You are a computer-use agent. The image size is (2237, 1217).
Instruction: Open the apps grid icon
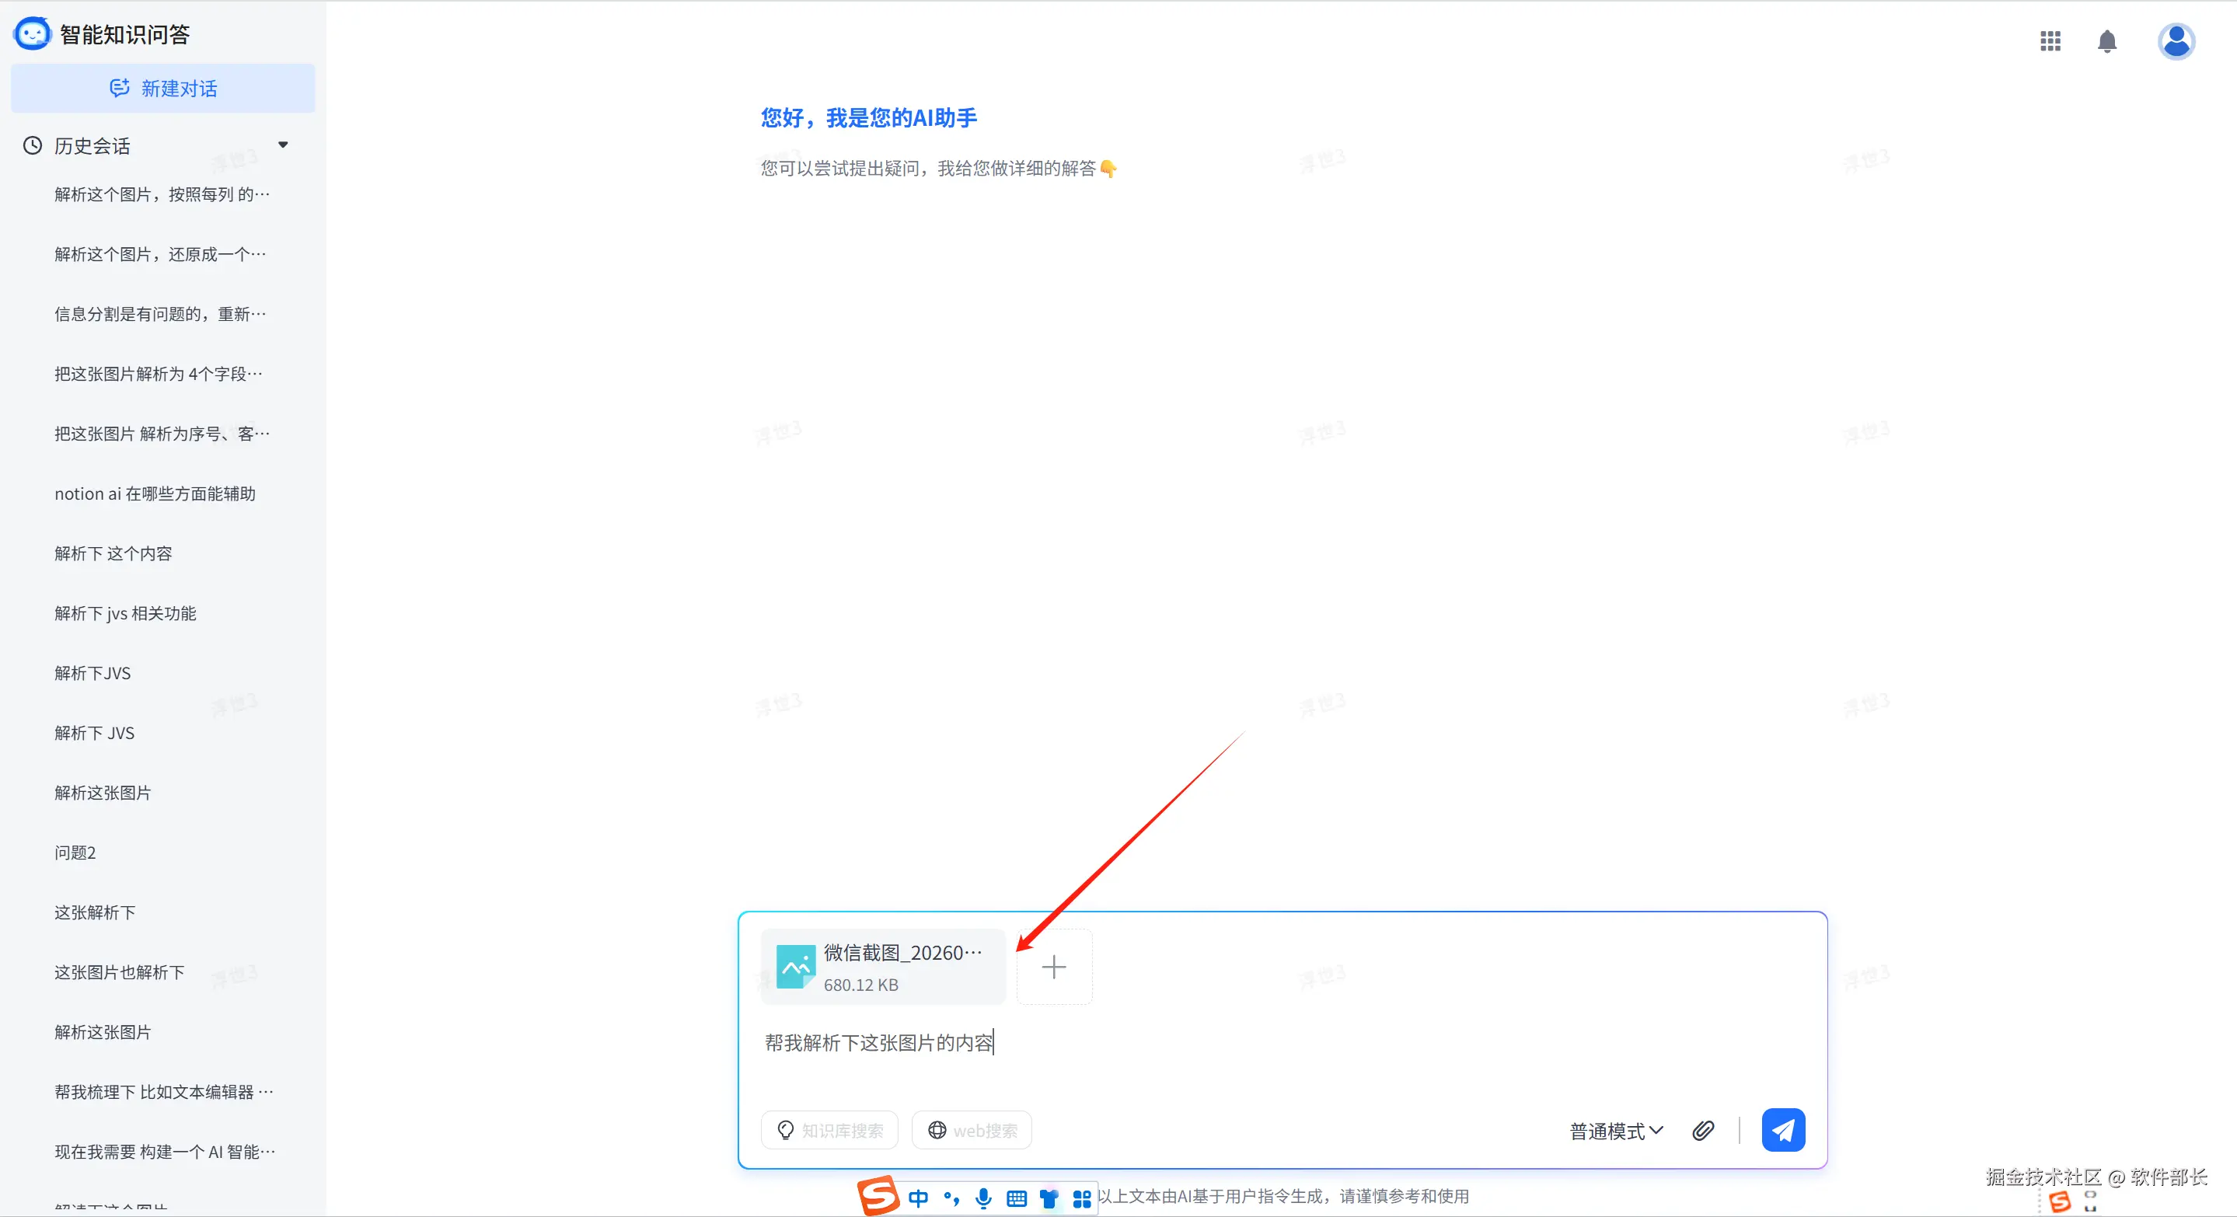(2050, 40)
